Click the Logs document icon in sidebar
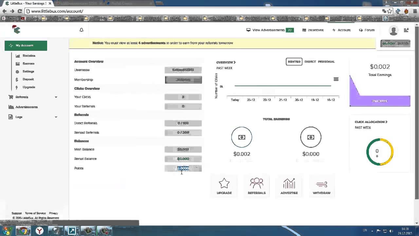The image size is (419, 236). point(11,117)
